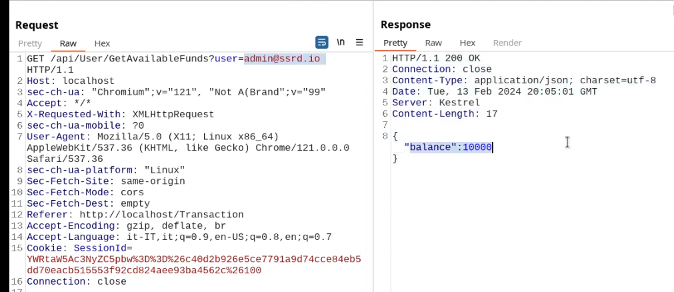Screen dimensions: 674x292
Task: Select the Request Raw tab
Action: click(68, 43)
